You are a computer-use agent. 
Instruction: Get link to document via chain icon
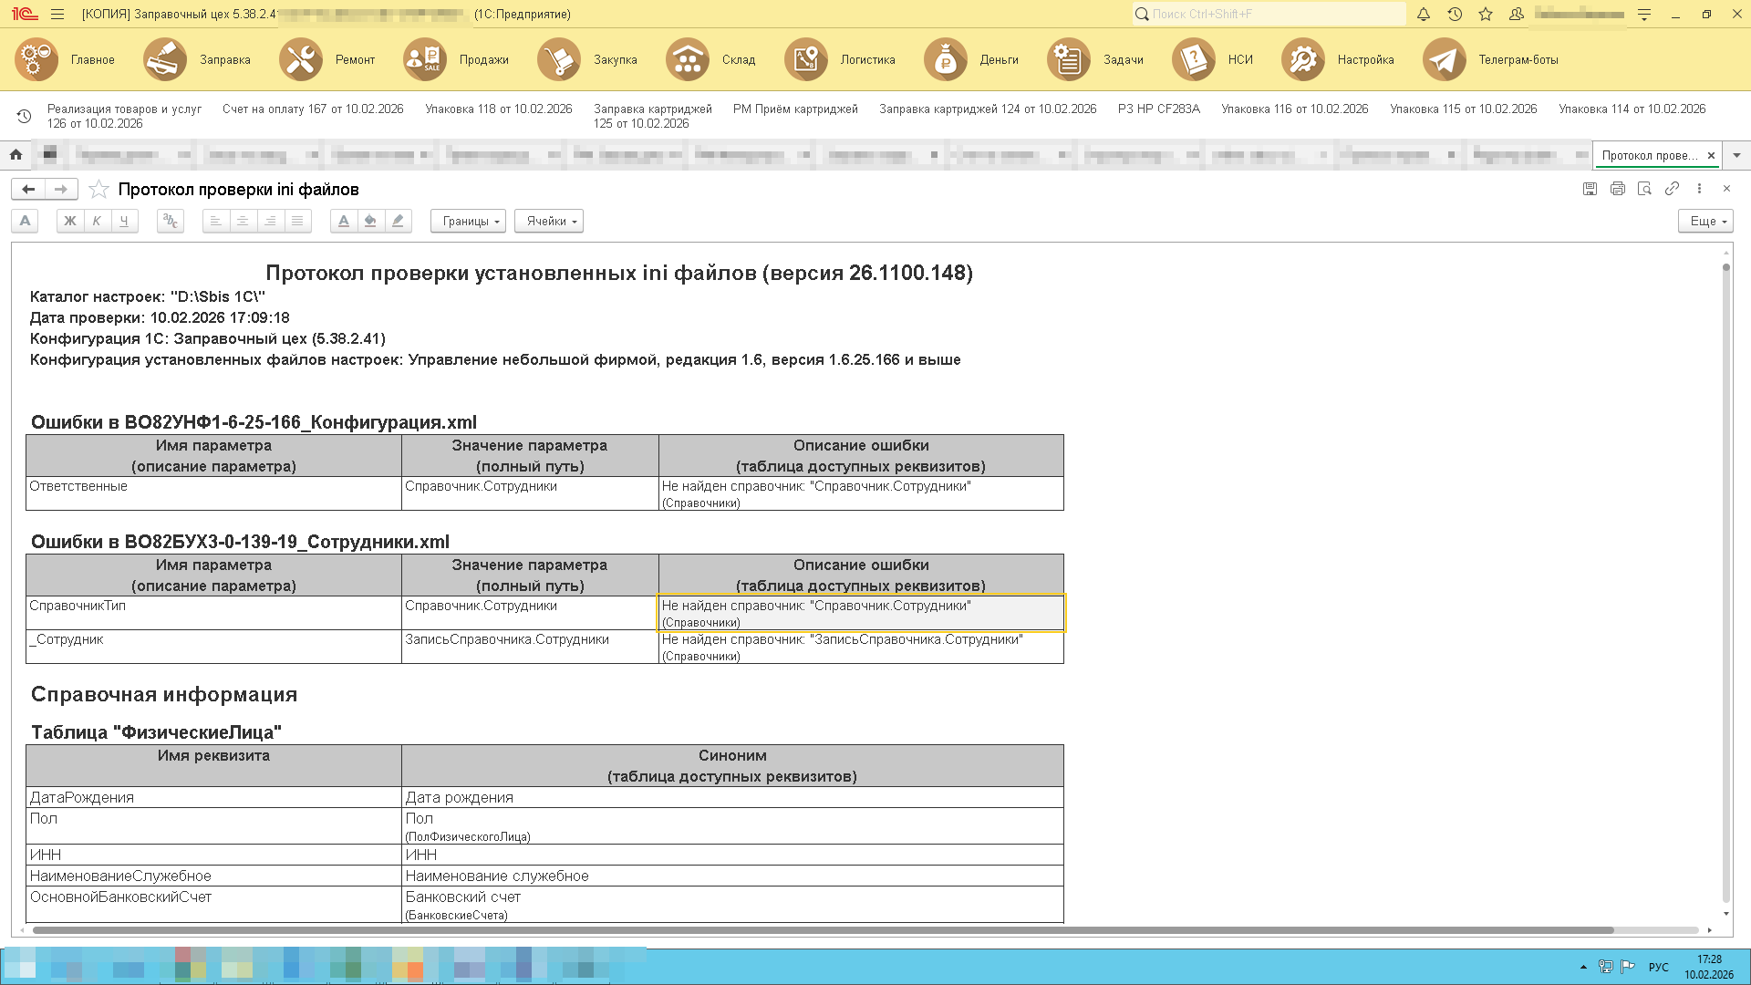(x=1672, y=189)
